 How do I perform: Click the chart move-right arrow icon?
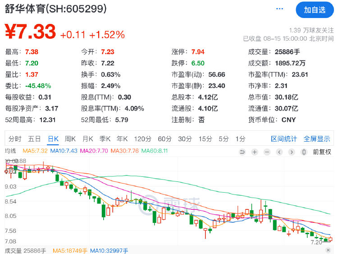[x=292, y=152]
